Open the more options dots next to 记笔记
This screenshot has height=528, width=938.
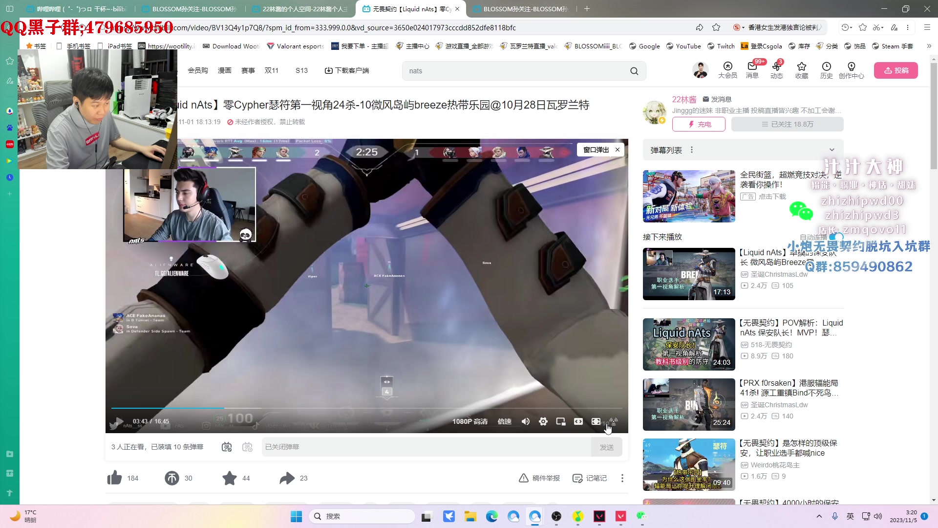[622, 478]
